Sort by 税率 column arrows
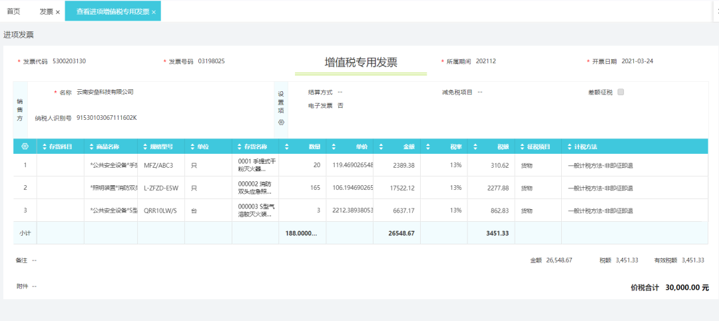 coord(428,147)
